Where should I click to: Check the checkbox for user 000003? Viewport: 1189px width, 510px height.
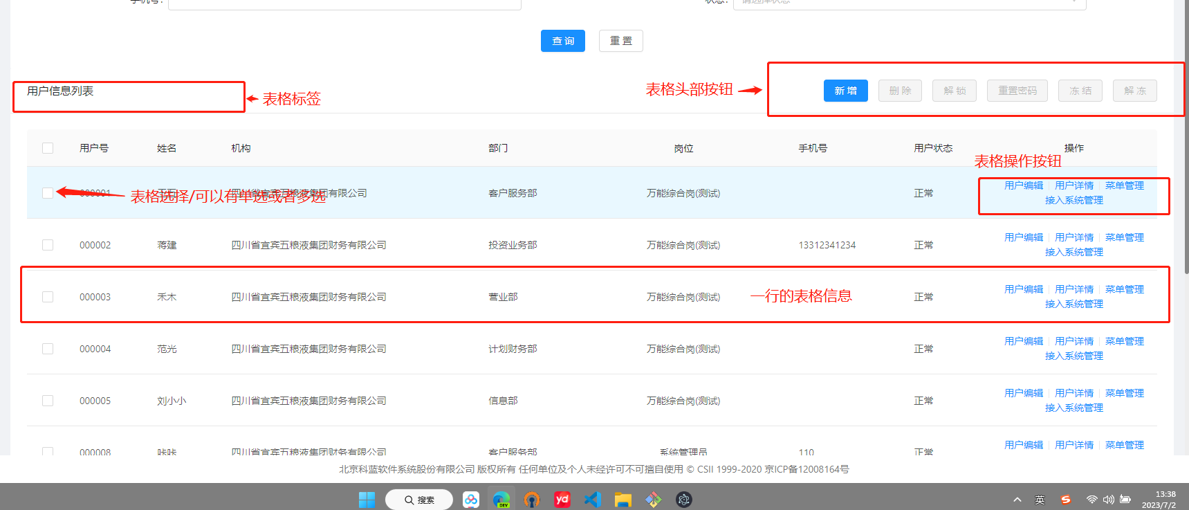pos(48,297)
